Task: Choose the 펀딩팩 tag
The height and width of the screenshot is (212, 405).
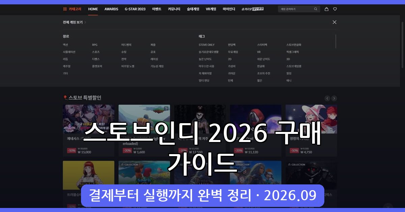Action: 232,45
